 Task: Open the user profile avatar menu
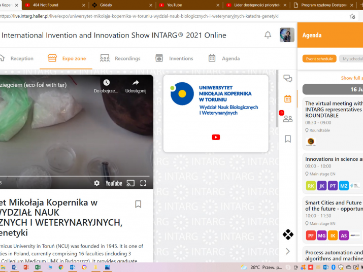[x=287, y=35]
